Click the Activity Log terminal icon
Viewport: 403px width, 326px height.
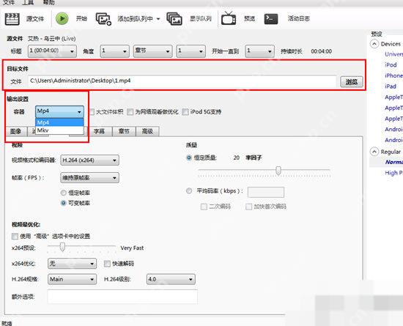(x=271, y=19)
